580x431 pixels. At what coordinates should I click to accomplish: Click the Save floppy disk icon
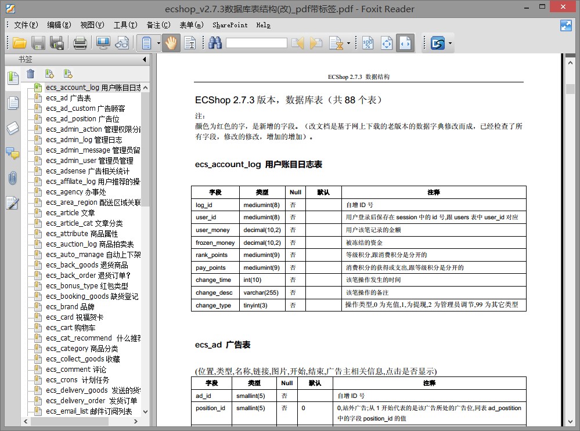pyautogui.click(x=38, y=44)
